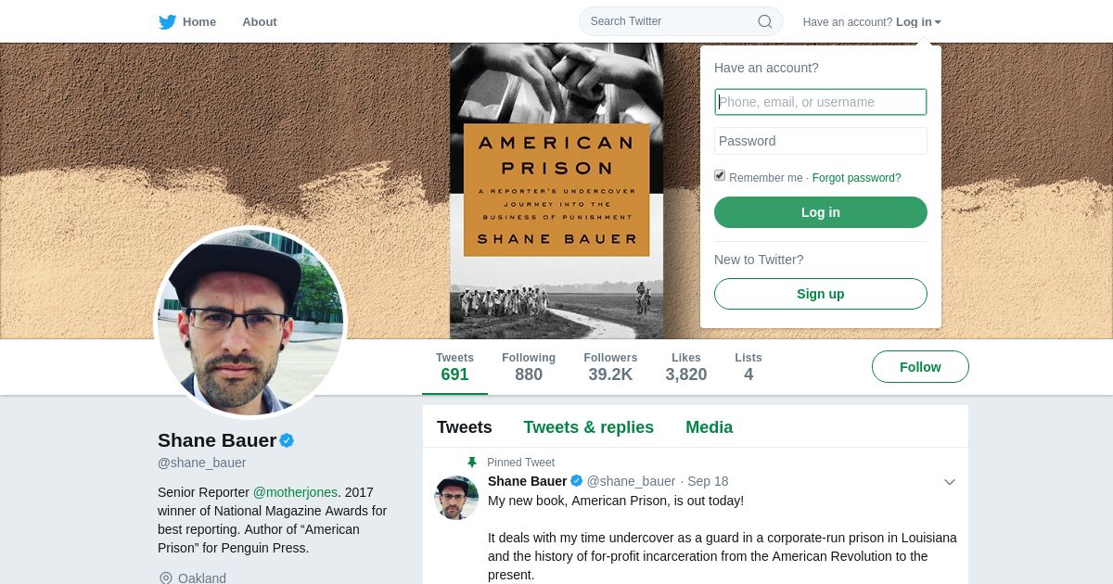Click the Oakland location pin icon
This screenshot has width=1113, height=584.
click(x=166, y=578)
